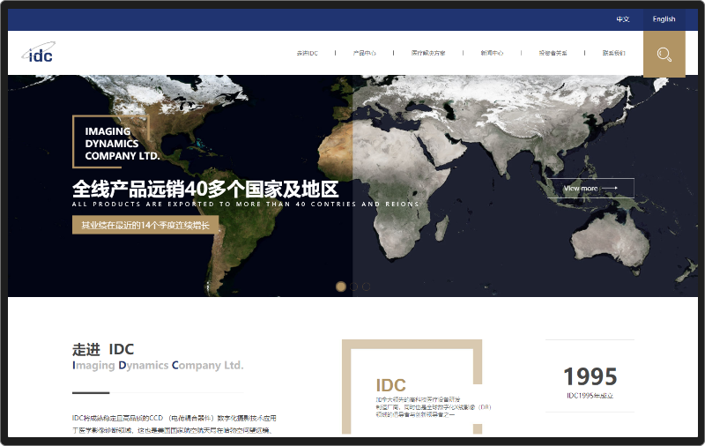
Task: Open the 走进IDC menu item
Action: (x=307, y=53)
